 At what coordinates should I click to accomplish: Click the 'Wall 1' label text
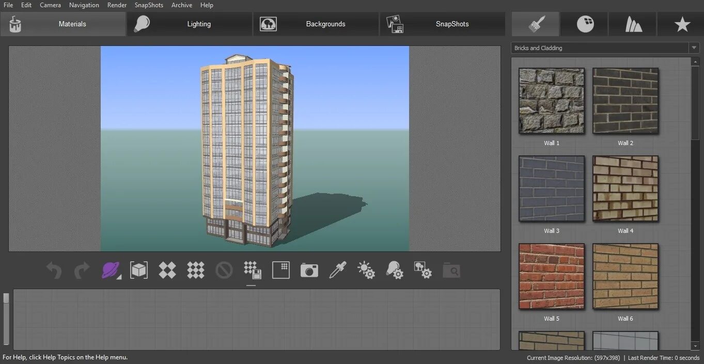[552, 143]
